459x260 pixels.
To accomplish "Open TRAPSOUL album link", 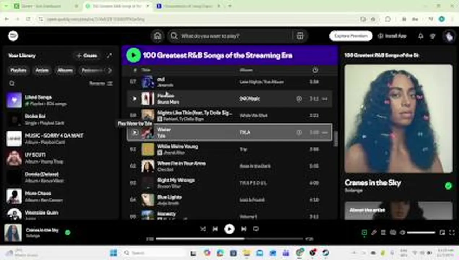I will pyautogui.click(x=253, y=183).
